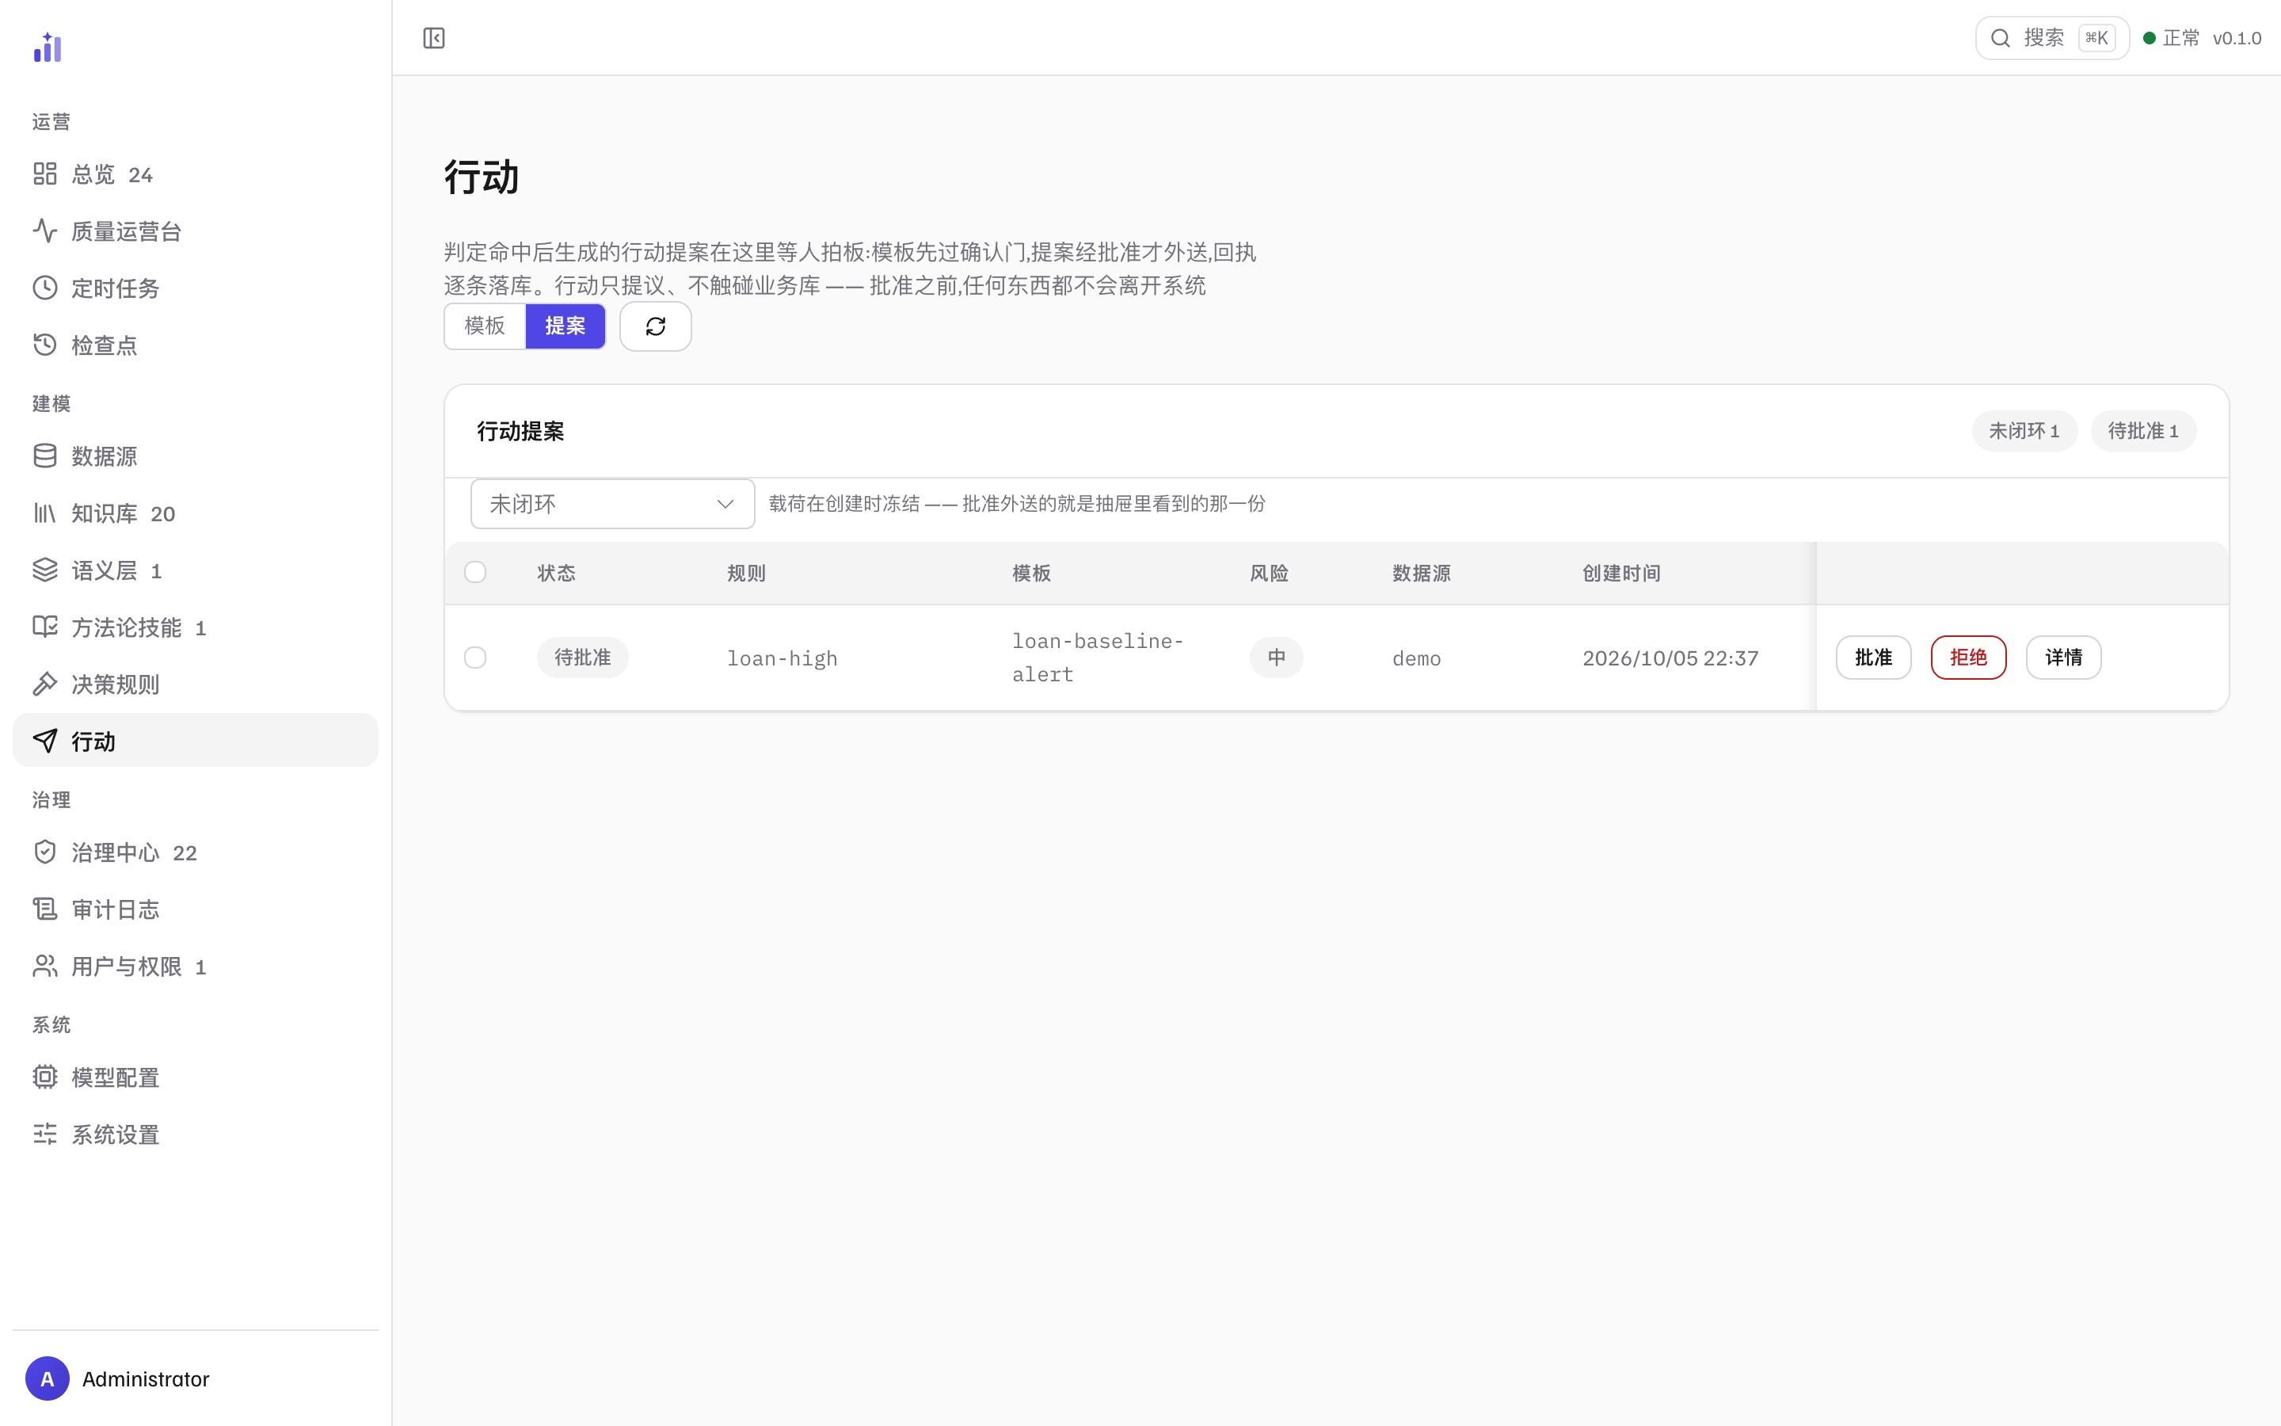Click the 中 risk tag

(x=1276, y=658)
